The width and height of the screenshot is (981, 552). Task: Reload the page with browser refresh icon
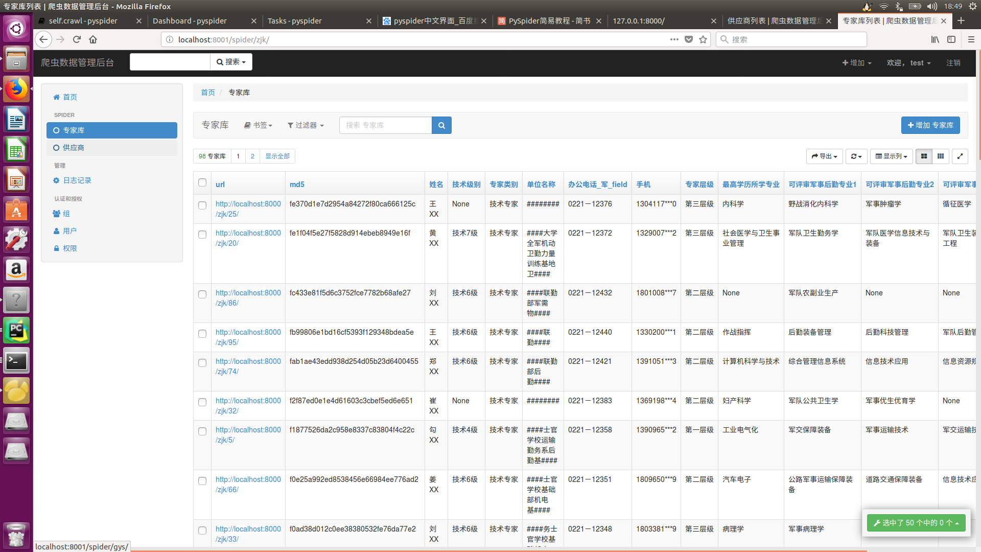coord(77,39)
